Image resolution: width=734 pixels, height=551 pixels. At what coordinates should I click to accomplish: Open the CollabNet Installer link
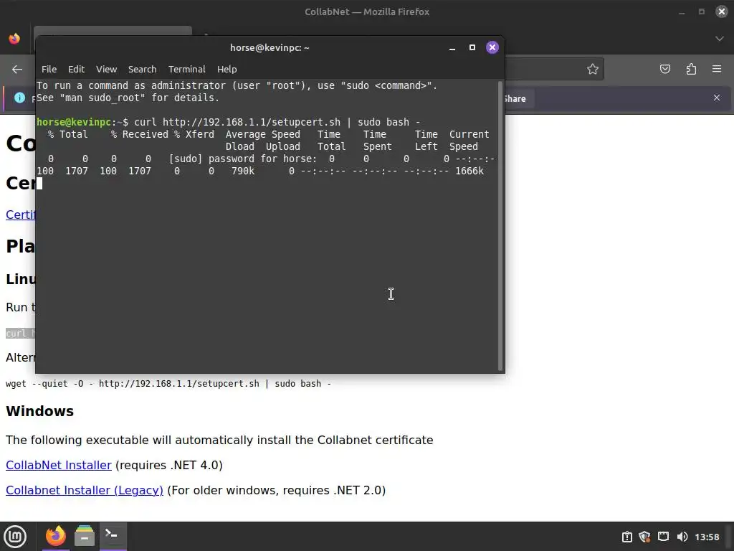click(x=59, y=465)
